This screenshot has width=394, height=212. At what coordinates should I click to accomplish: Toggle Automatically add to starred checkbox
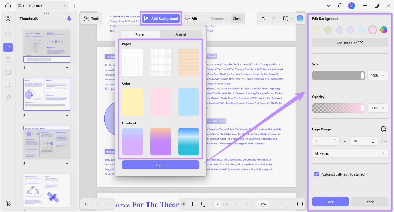coord(317,174)
